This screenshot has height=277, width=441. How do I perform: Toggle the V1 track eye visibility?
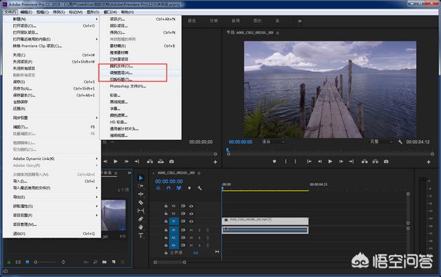click(192, 221)
